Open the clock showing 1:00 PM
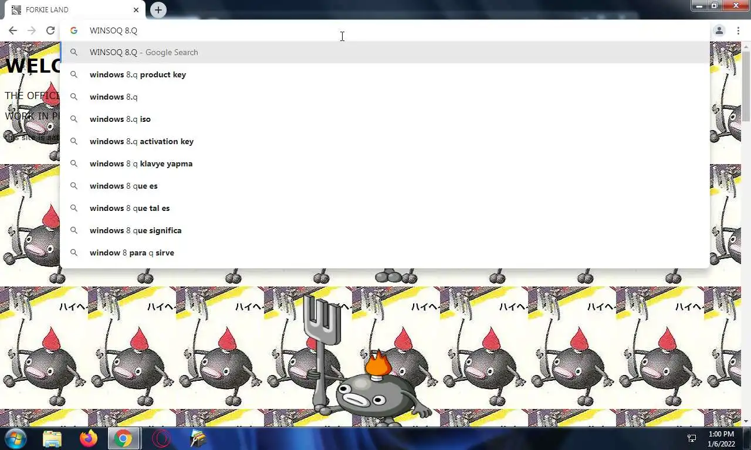Viewport: 751px width, 450px height. [721, 439]
